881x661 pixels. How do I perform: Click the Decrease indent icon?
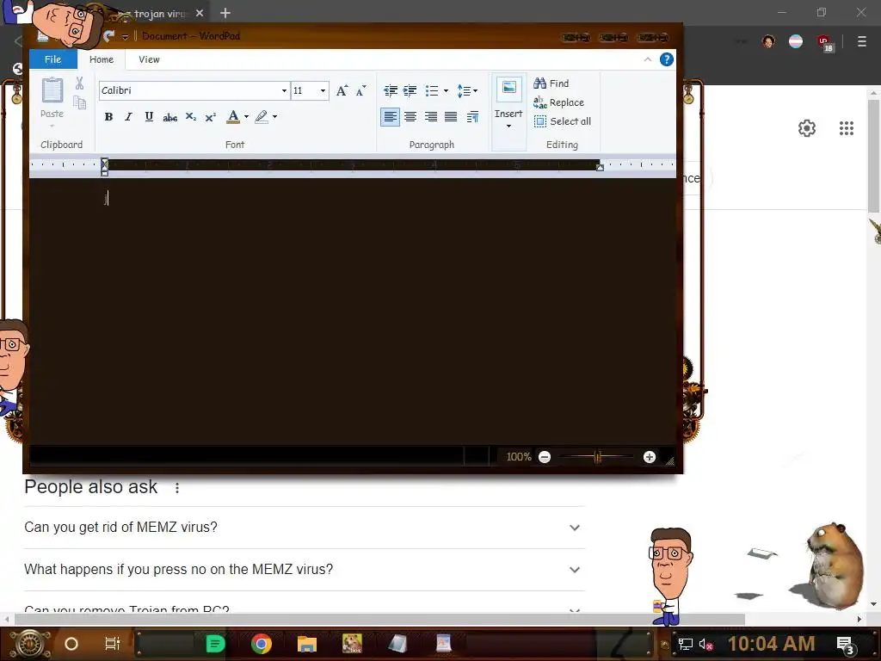(391, 90)
